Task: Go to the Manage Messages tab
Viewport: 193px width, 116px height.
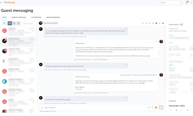Action: (x=53, y=17)
